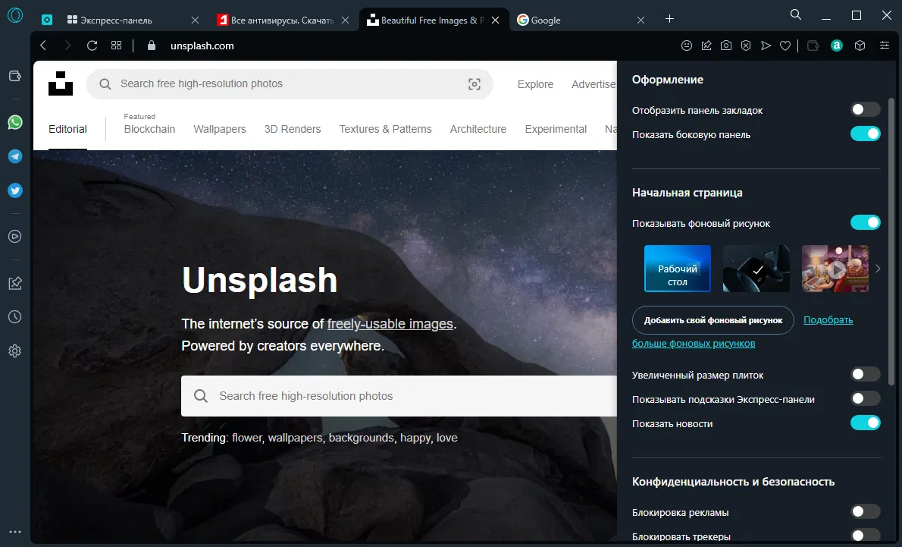Open the 'freely-usable images' link

(x=390, y=324)
